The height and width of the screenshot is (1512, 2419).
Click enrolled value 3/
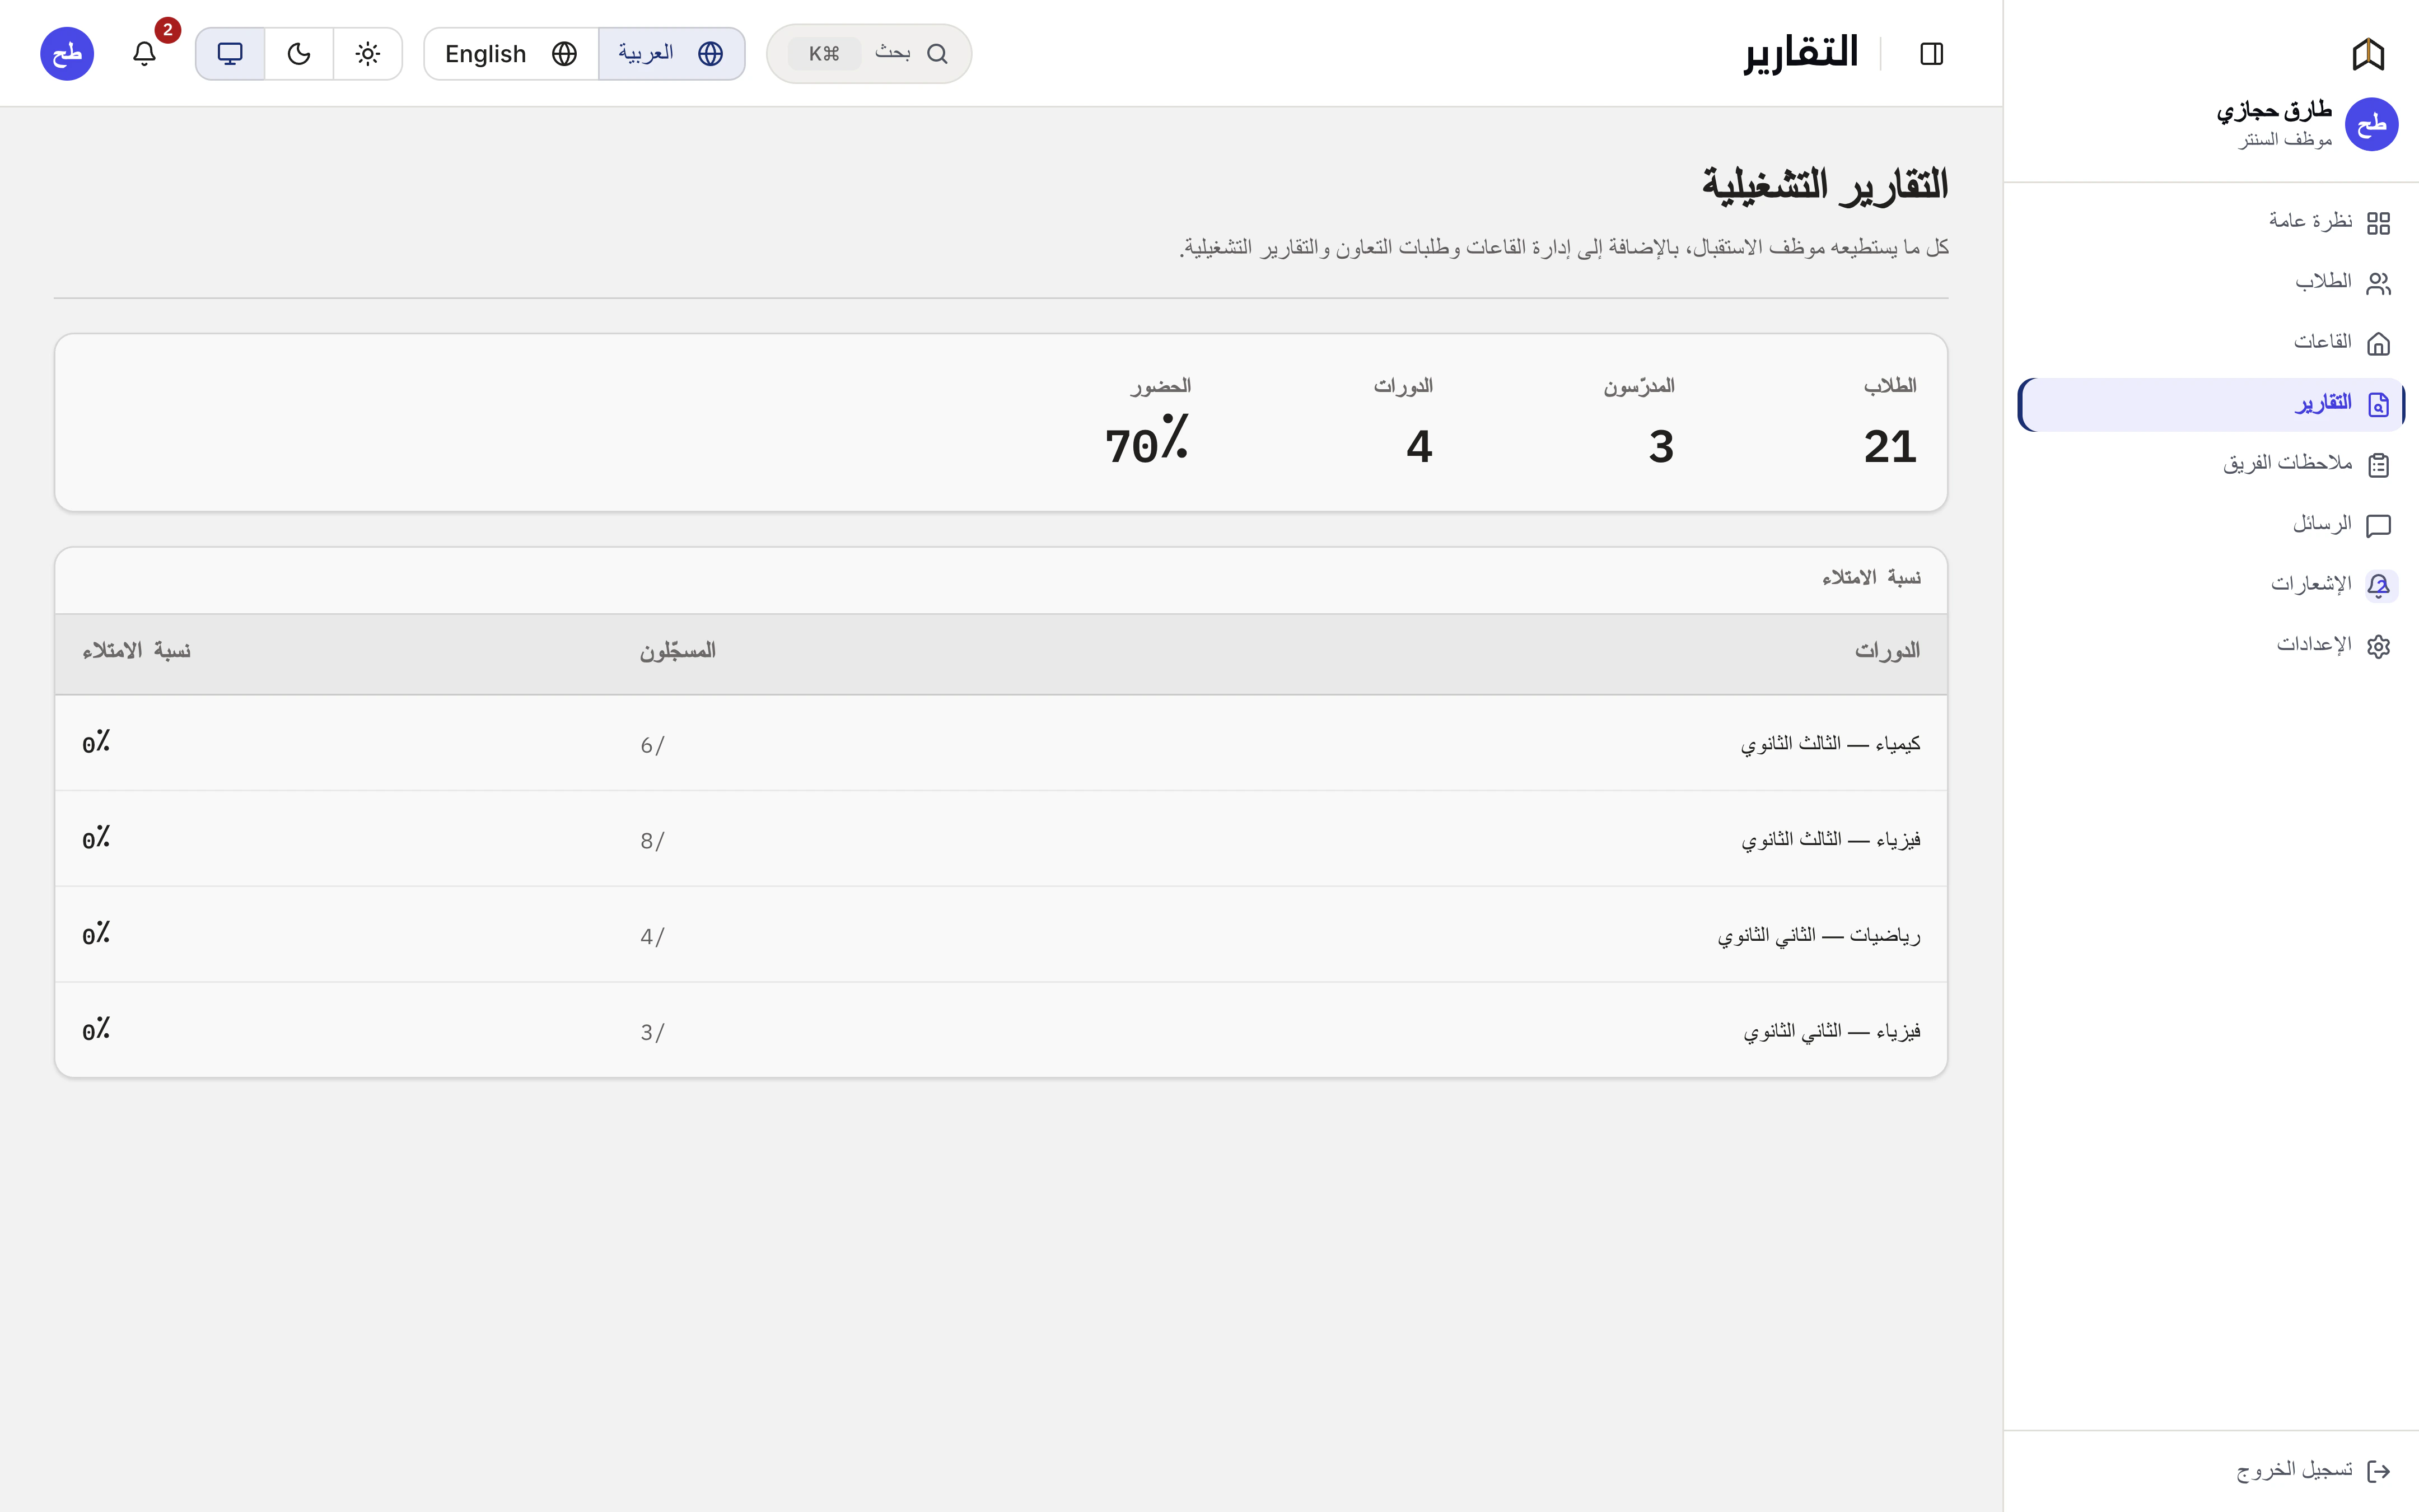click(x=652, y=1032)
